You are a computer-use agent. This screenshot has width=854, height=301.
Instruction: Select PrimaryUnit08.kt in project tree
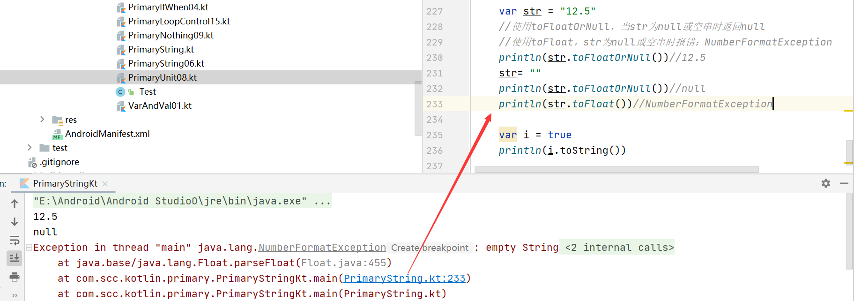coord(163,77)
